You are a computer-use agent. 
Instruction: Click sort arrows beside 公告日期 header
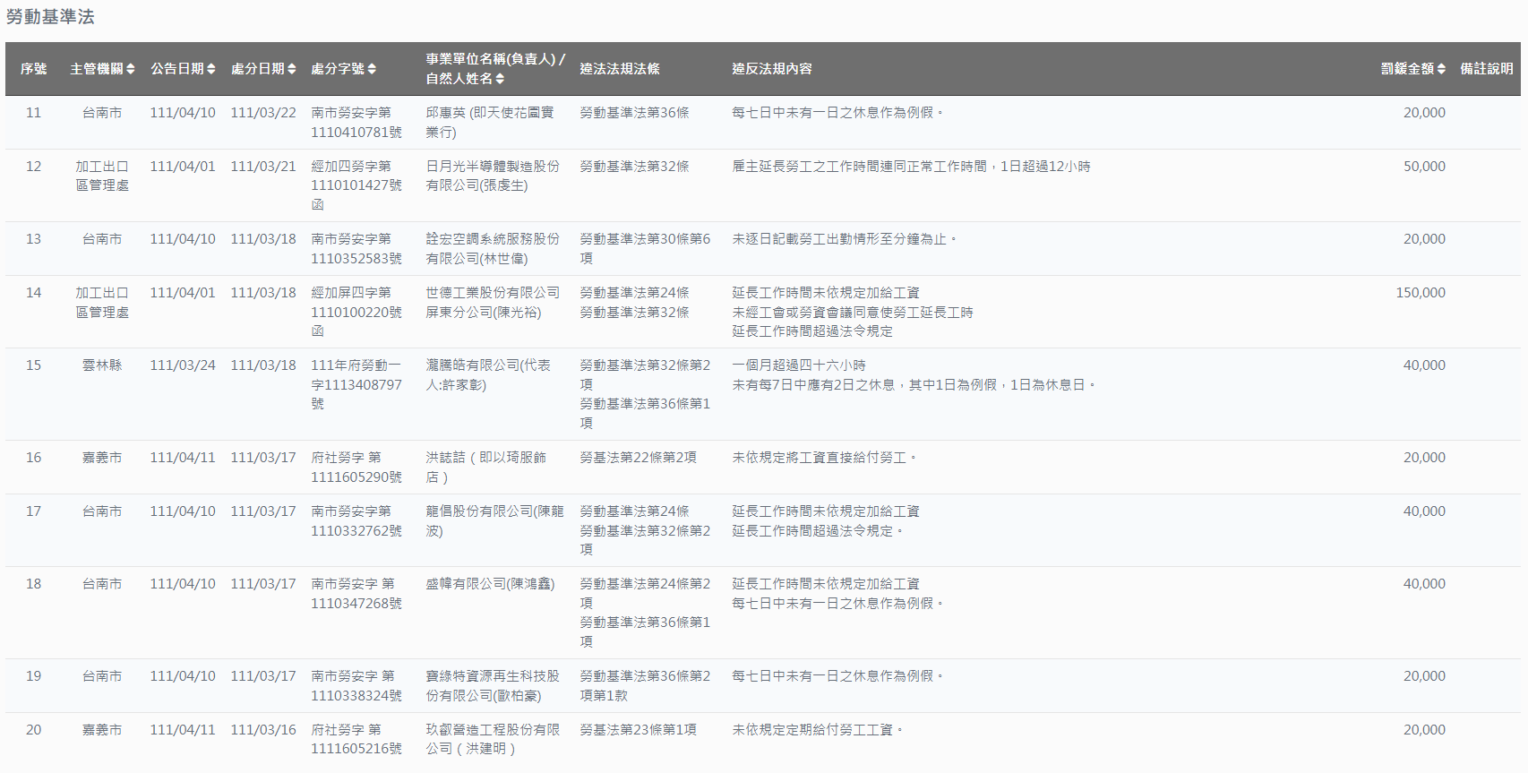pos(211,69)
